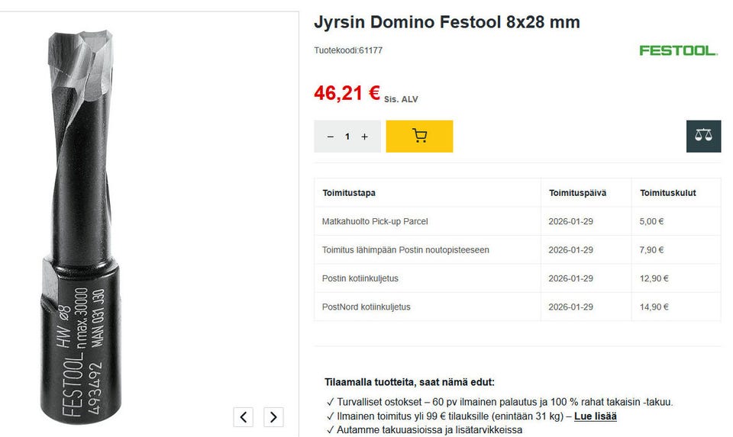Show previous product image
Viewport: 733px width, 437px height.
point(243,416)
